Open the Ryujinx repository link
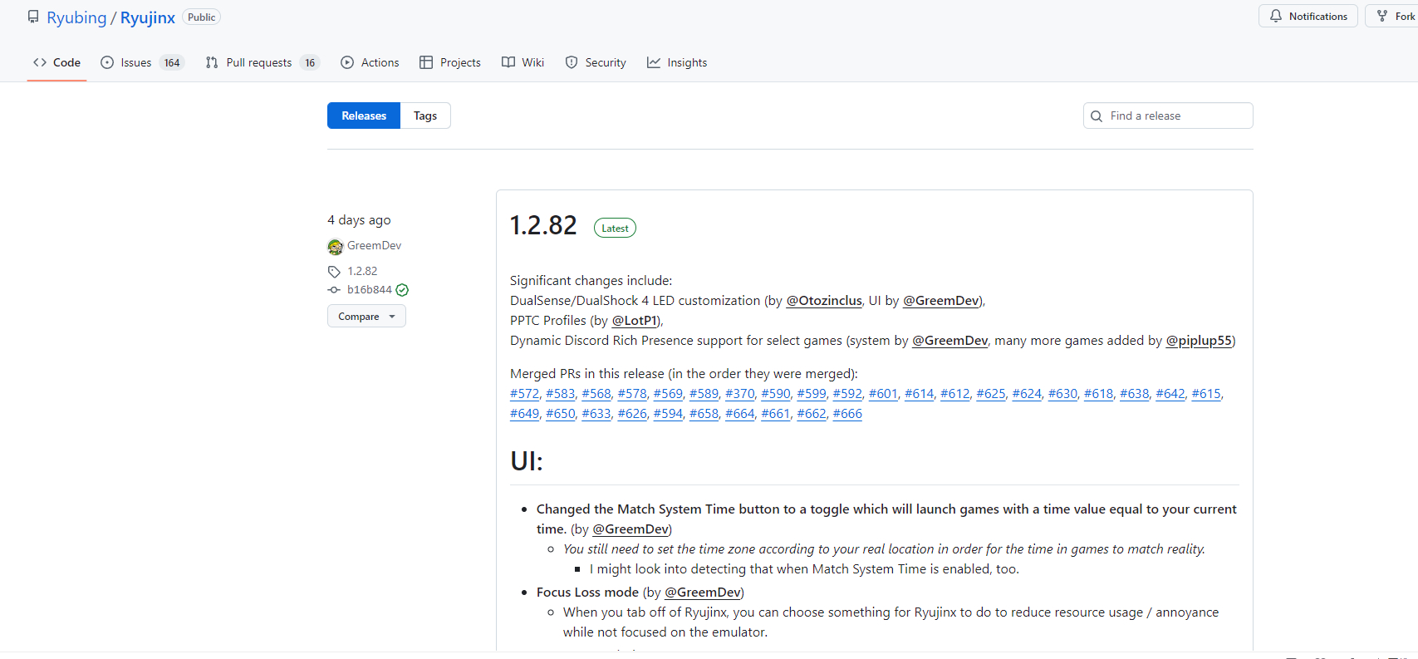The width and height of the screenshot is (1418, 659). click(x=148, y=17)
